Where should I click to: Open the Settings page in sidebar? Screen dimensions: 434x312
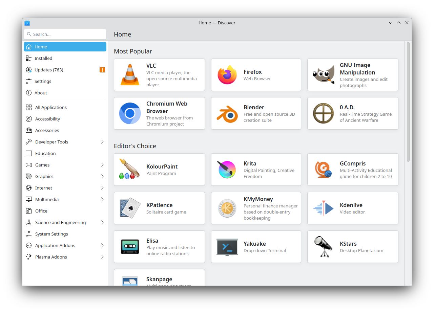[x=65, y=81]
